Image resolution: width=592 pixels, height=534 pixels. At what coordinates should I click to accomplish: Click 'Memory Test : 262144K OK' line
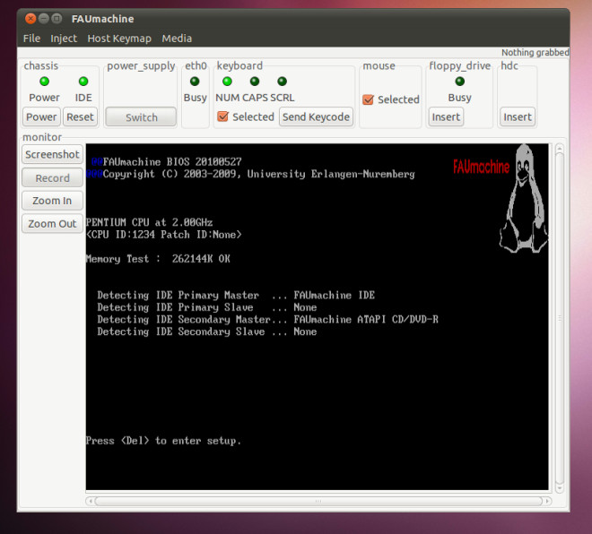158,259
